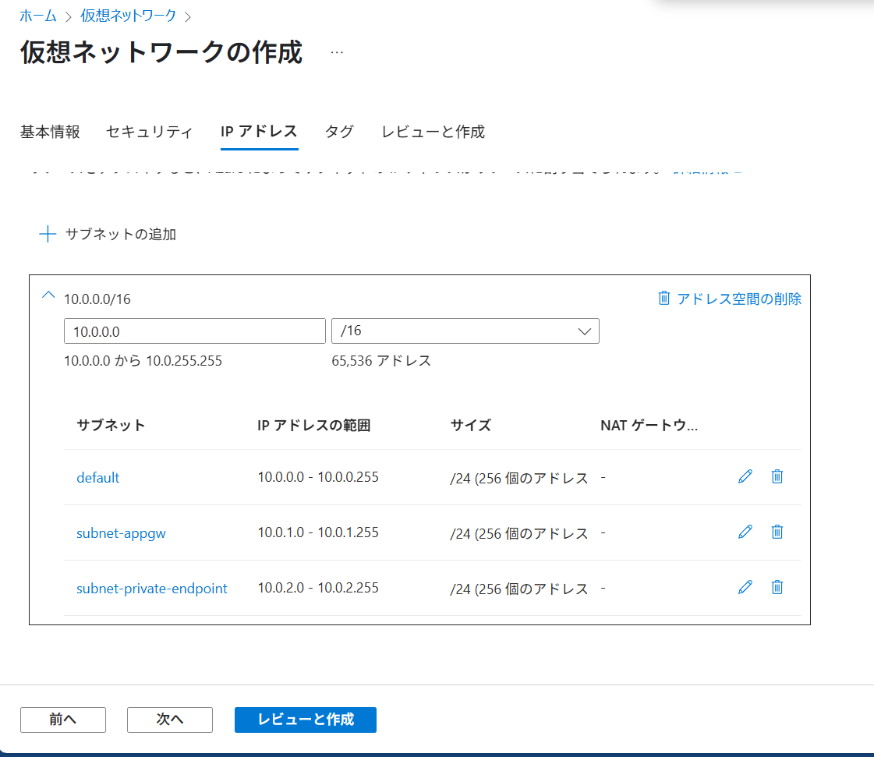Click the サブネット column header
The width and height of the screenshot is (874, 757).
111,426
